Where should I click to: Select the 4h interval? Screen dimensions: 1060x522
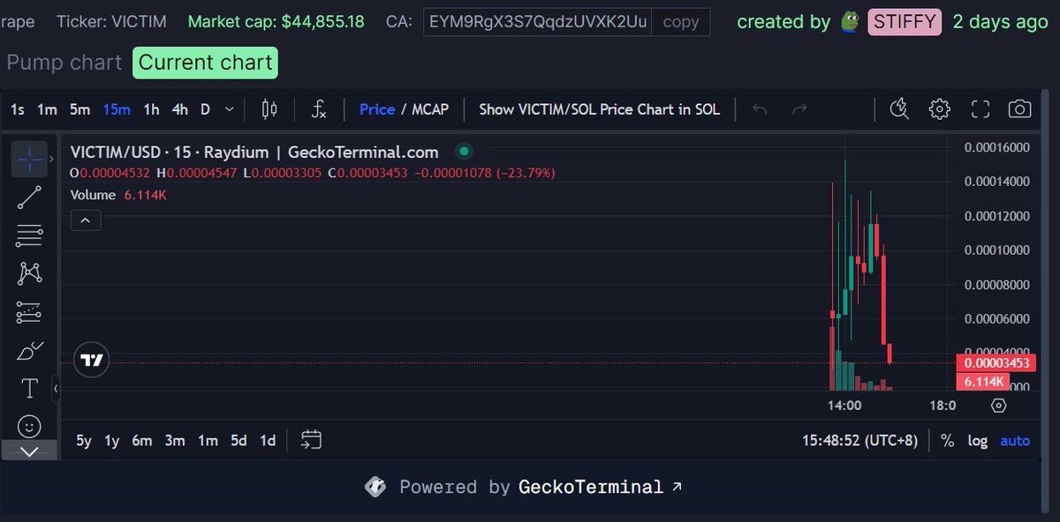click(x=180, y=109)
